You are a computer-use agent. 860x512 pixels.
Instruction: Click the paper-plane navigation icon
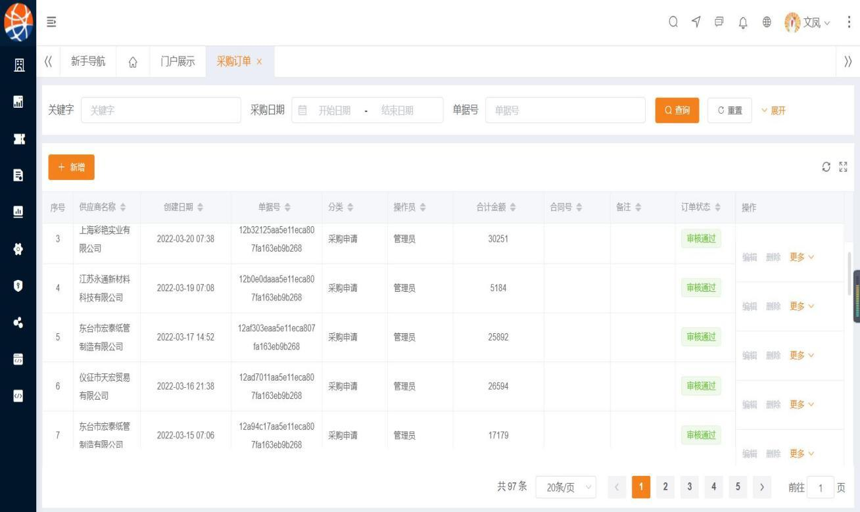[x=696, y=22]
